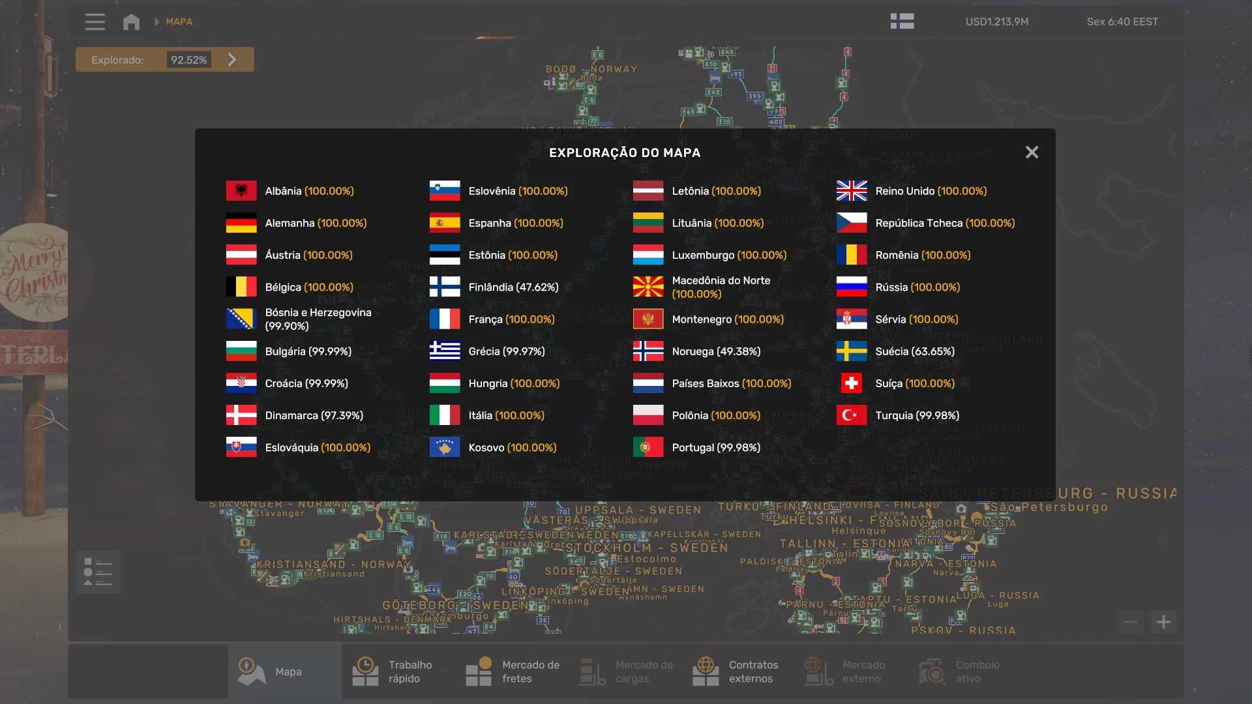Select the Noruega (49.38%) entry

coord(715,351)
